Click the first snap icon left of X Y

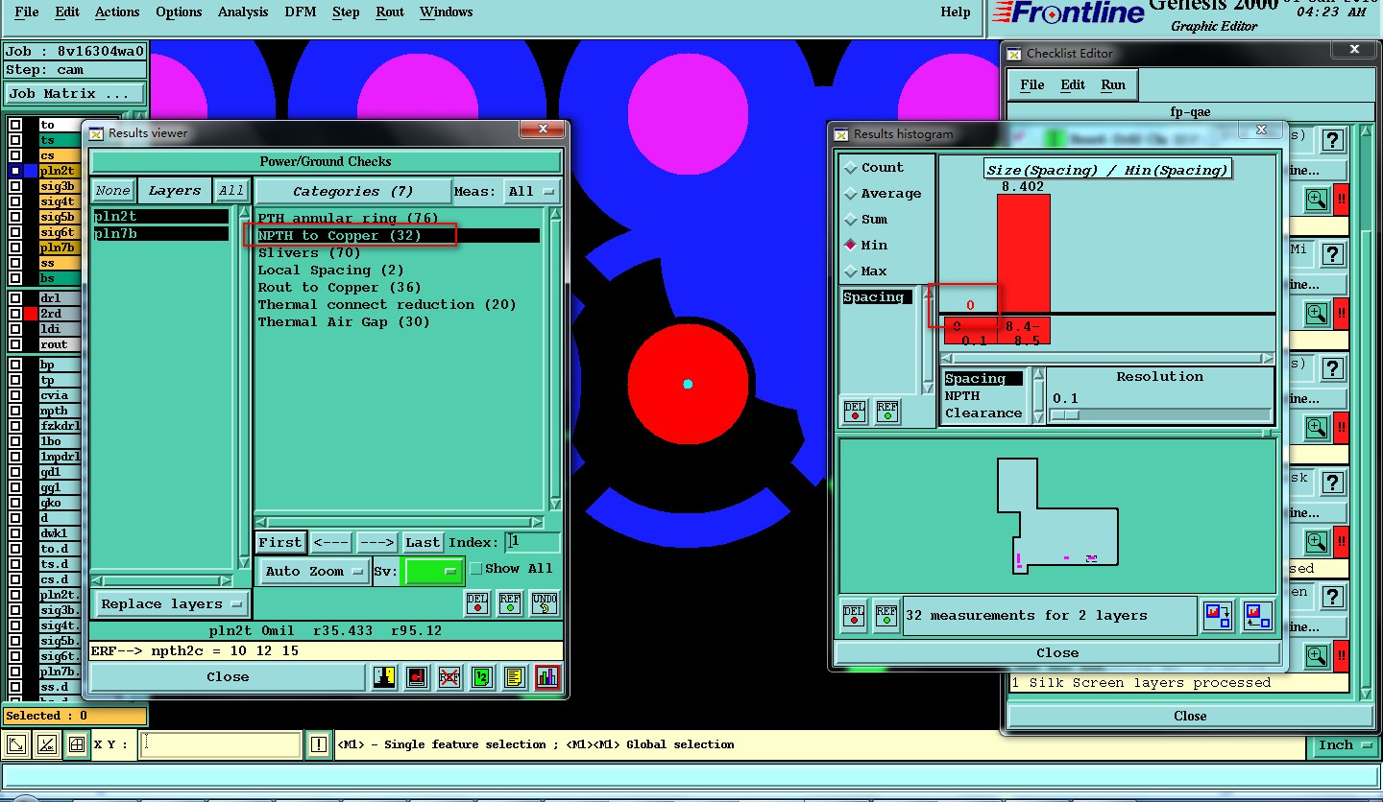point(16,744)
